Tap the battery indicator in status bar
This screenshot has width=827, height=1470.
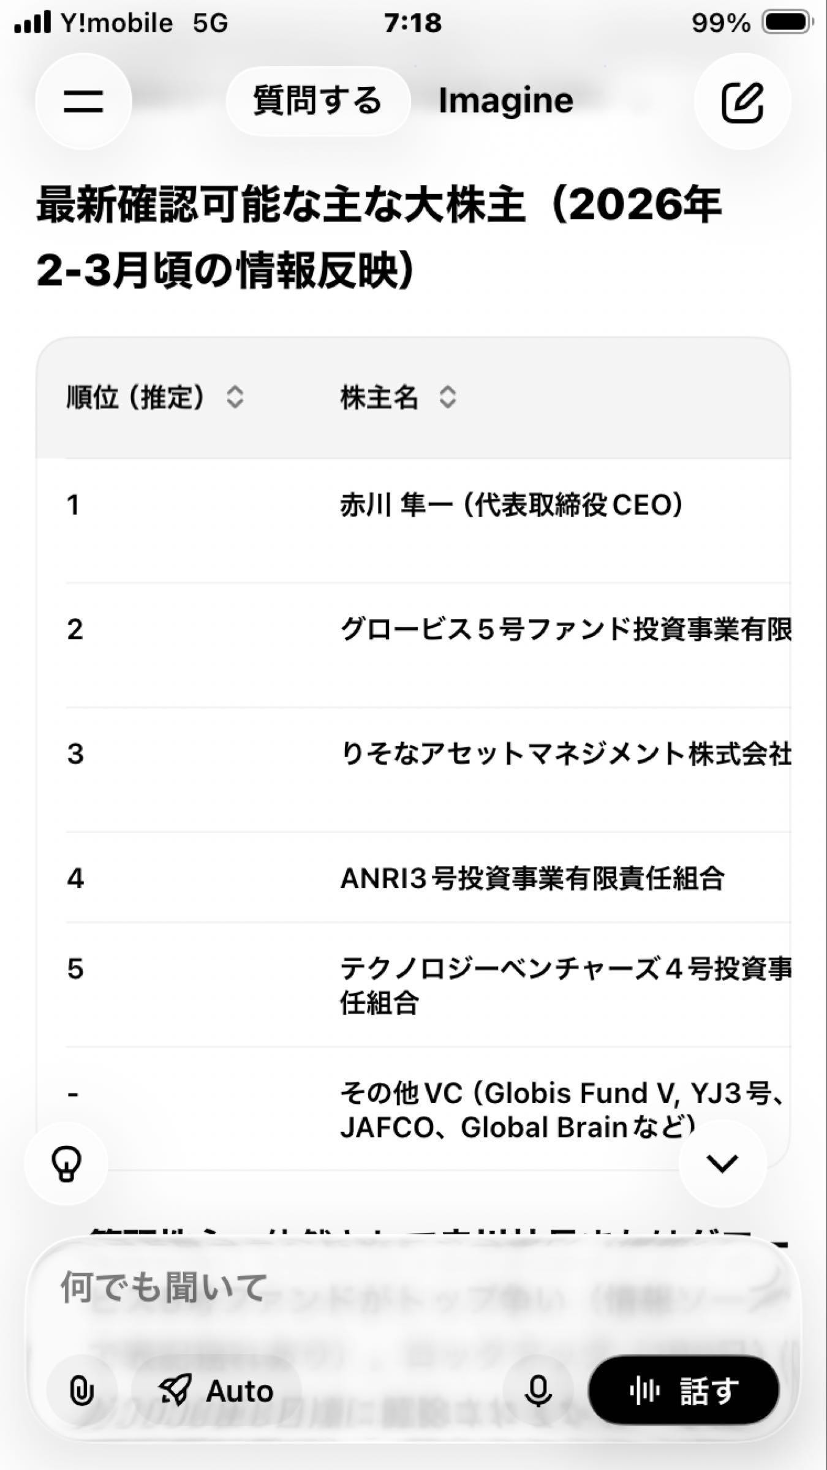coord(787,23)
